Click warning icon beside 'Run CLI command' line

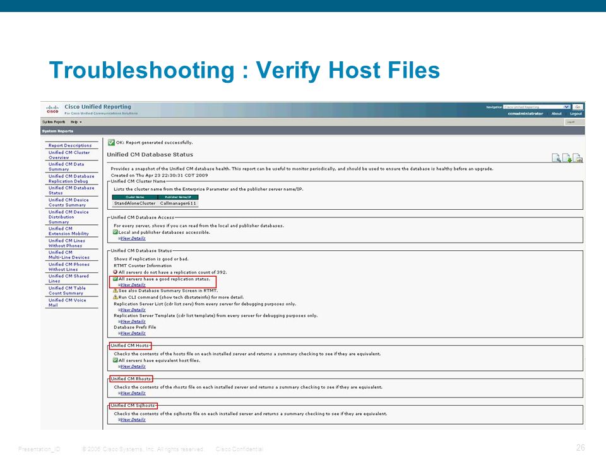tap(115, 297)
